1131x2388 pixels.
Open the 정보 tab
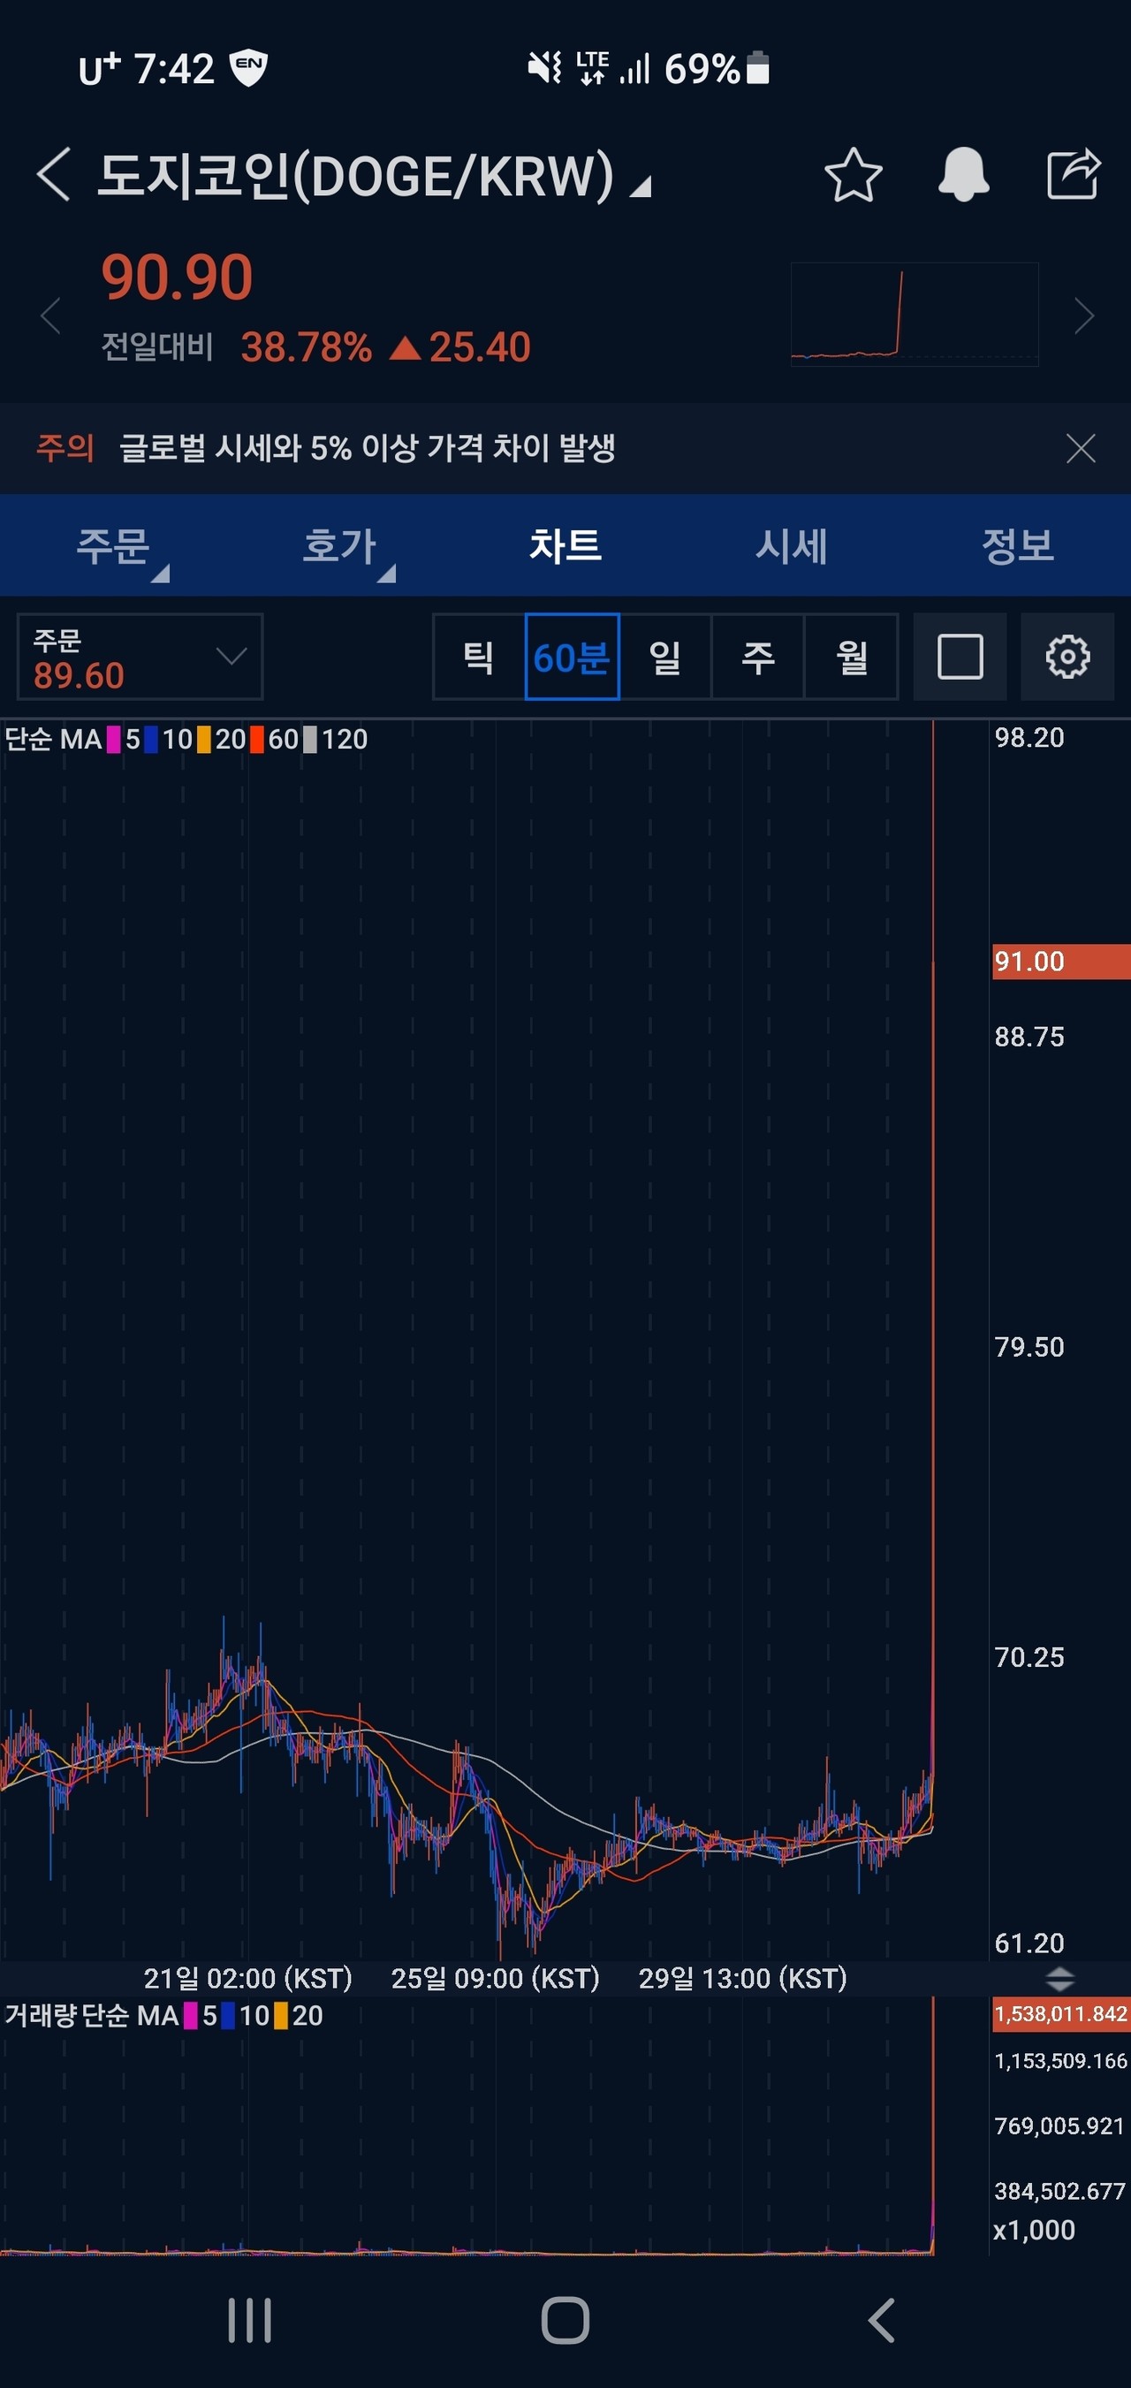(x=1017, y=546)
